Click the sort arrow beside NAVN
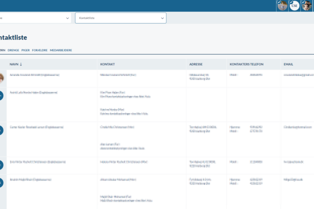Screen dimensions: 314x209 [x=21, y=64]
